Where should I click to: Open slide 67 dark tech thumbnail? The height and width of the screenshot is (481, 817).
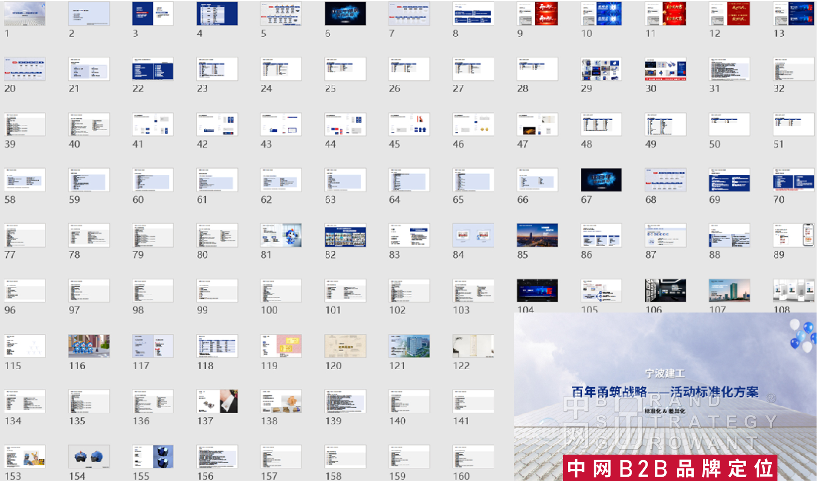pyautogui.click(x=601, y=180)
